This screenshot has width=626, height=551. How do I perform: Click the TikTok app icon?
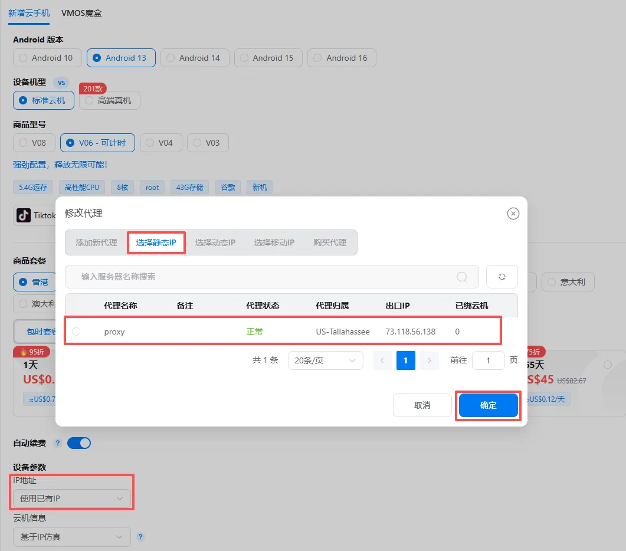click(24, 215)
